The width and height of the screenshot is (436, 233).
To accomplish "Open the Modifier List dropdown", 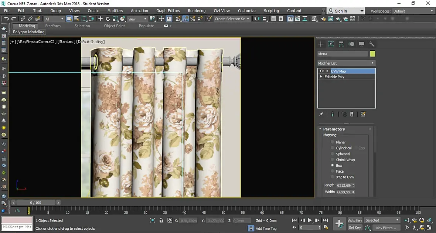I will click(346, 63).
